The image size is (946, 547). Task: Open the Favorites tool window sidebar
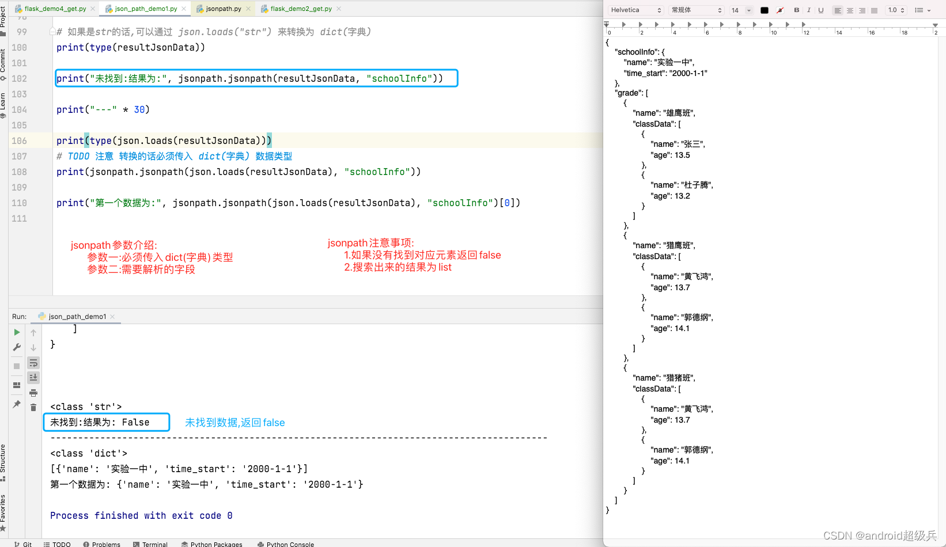pos(3,512)
